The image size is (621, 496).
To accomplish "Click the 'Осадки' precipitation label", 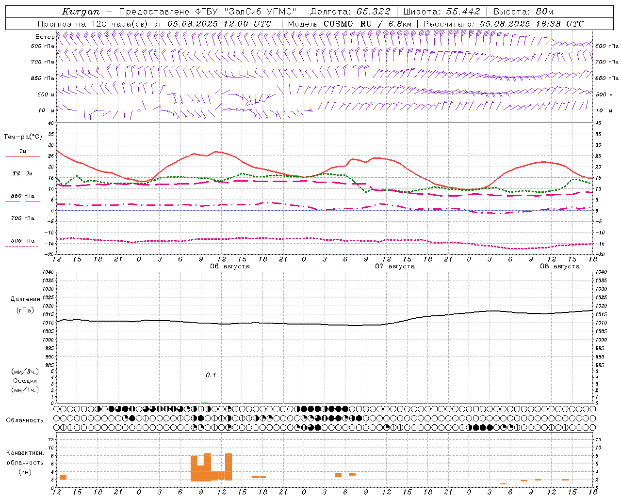I will pyautogui.click(x=25, y=381).
